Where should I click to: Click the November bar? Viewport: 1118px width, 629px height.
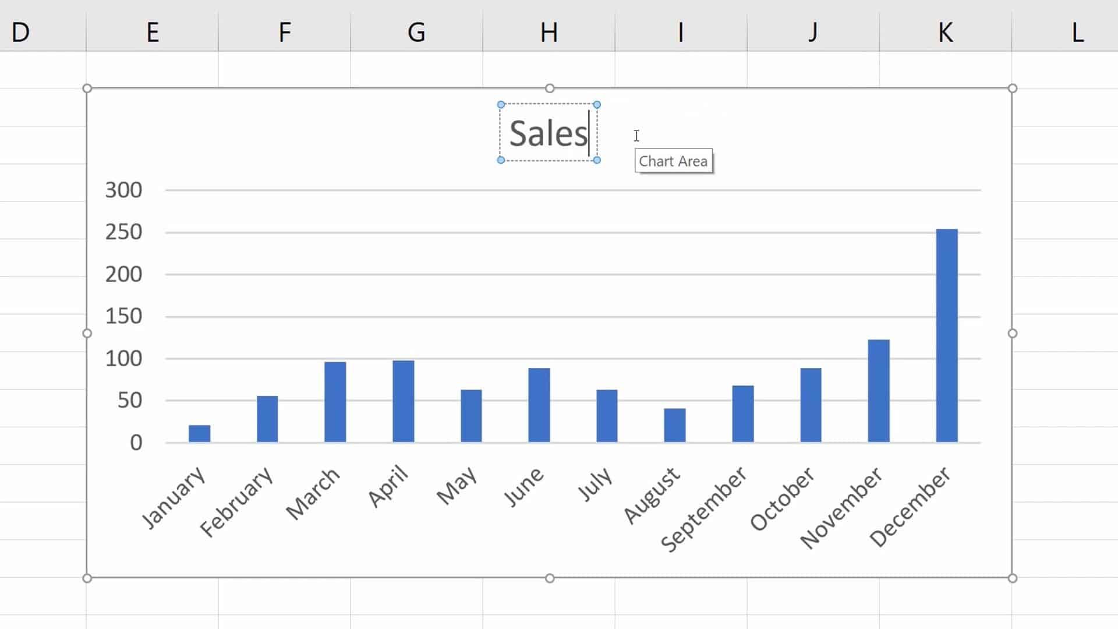click(x=879, y=391)
